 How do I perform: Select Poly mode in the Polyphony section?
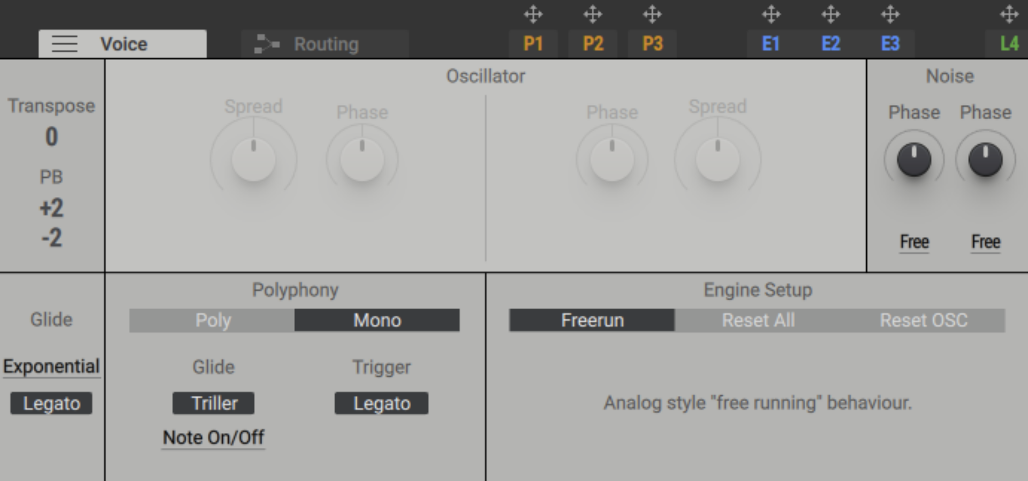(213, 320)
